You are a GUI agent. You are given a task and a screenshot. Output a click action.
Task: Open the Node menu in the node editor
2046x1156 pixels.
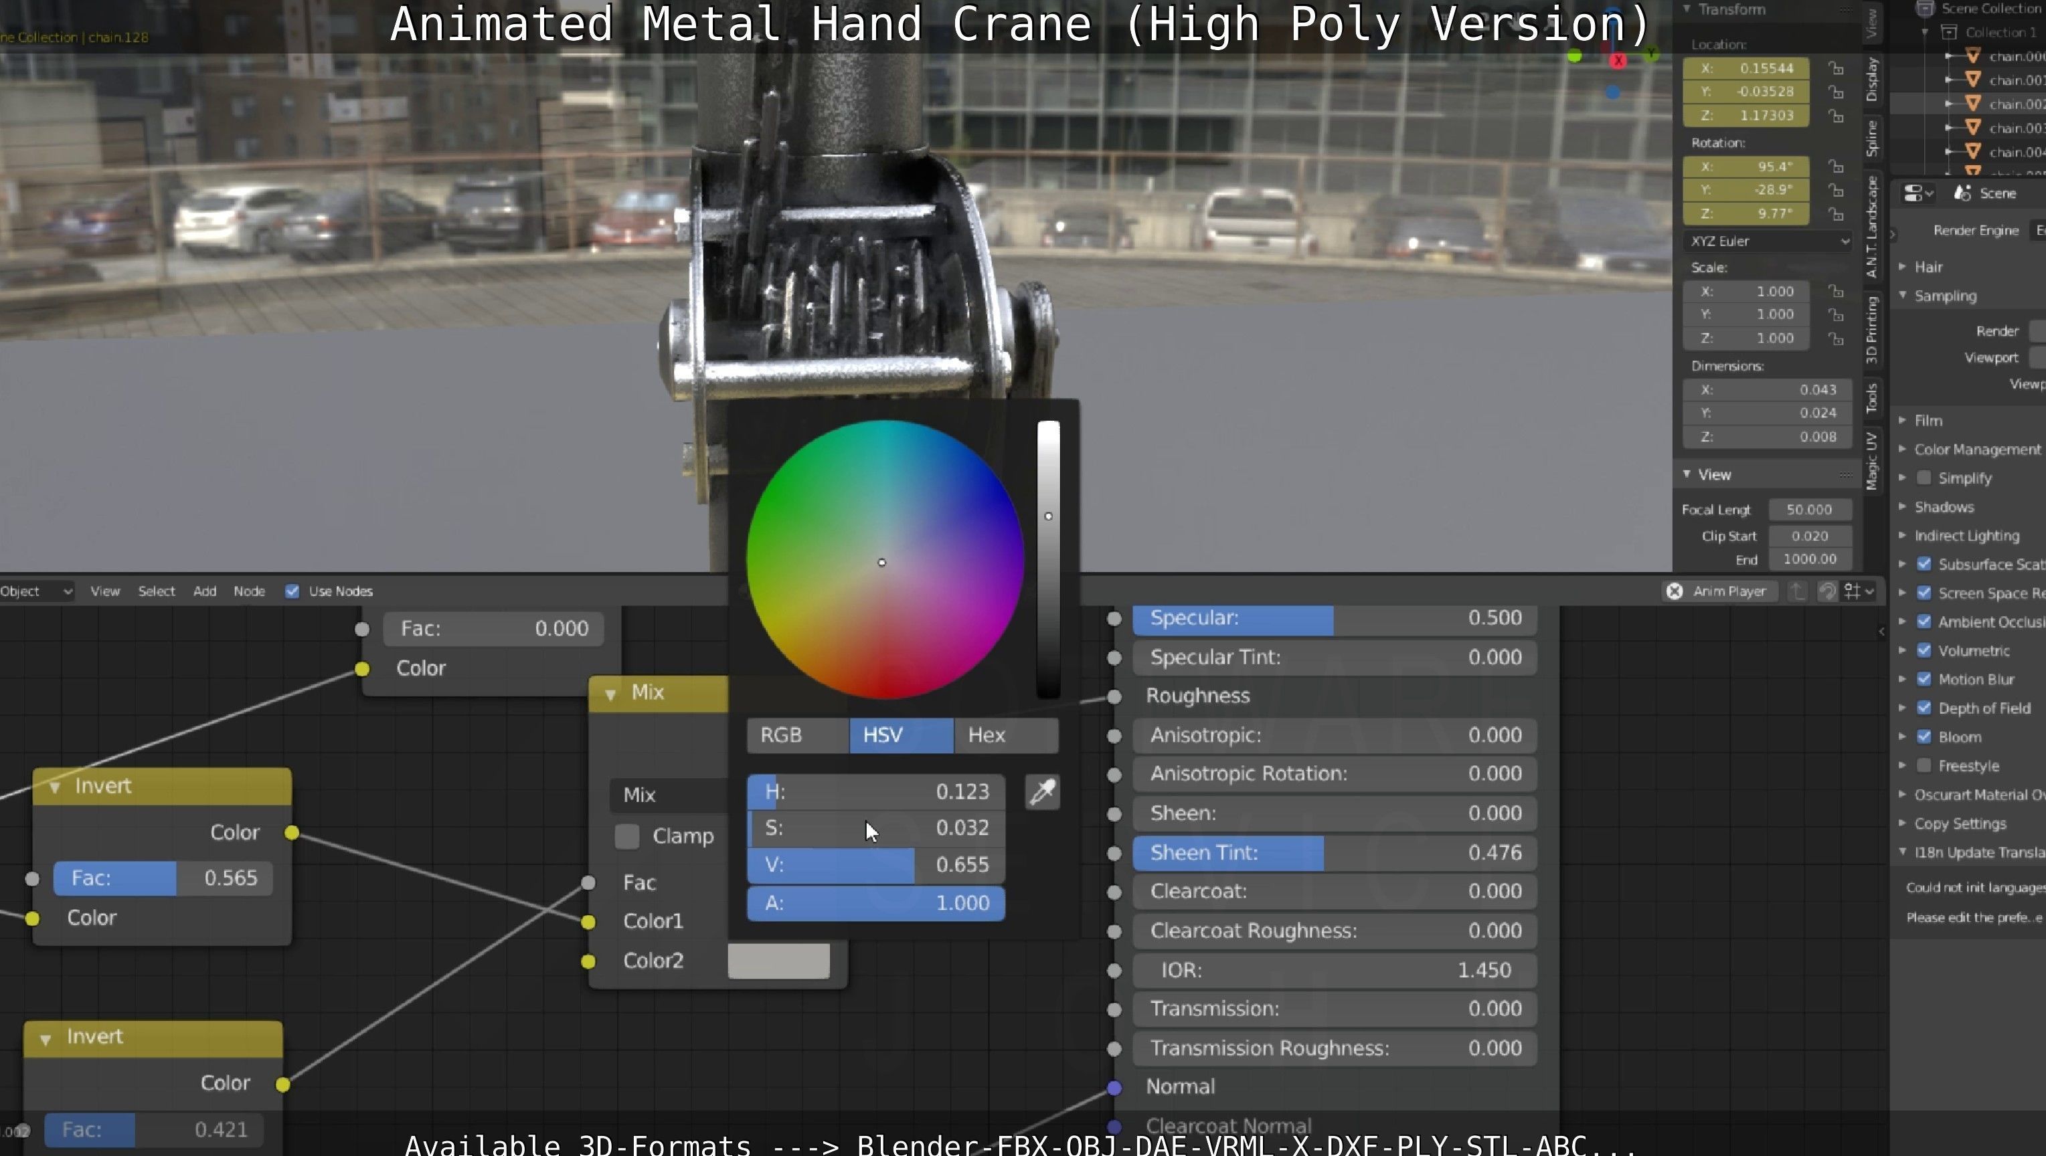[250, 591]
